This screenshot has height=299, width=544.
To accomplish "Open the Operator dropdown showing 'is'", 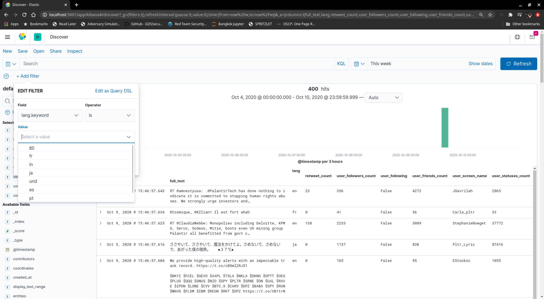I will point(110,115).
